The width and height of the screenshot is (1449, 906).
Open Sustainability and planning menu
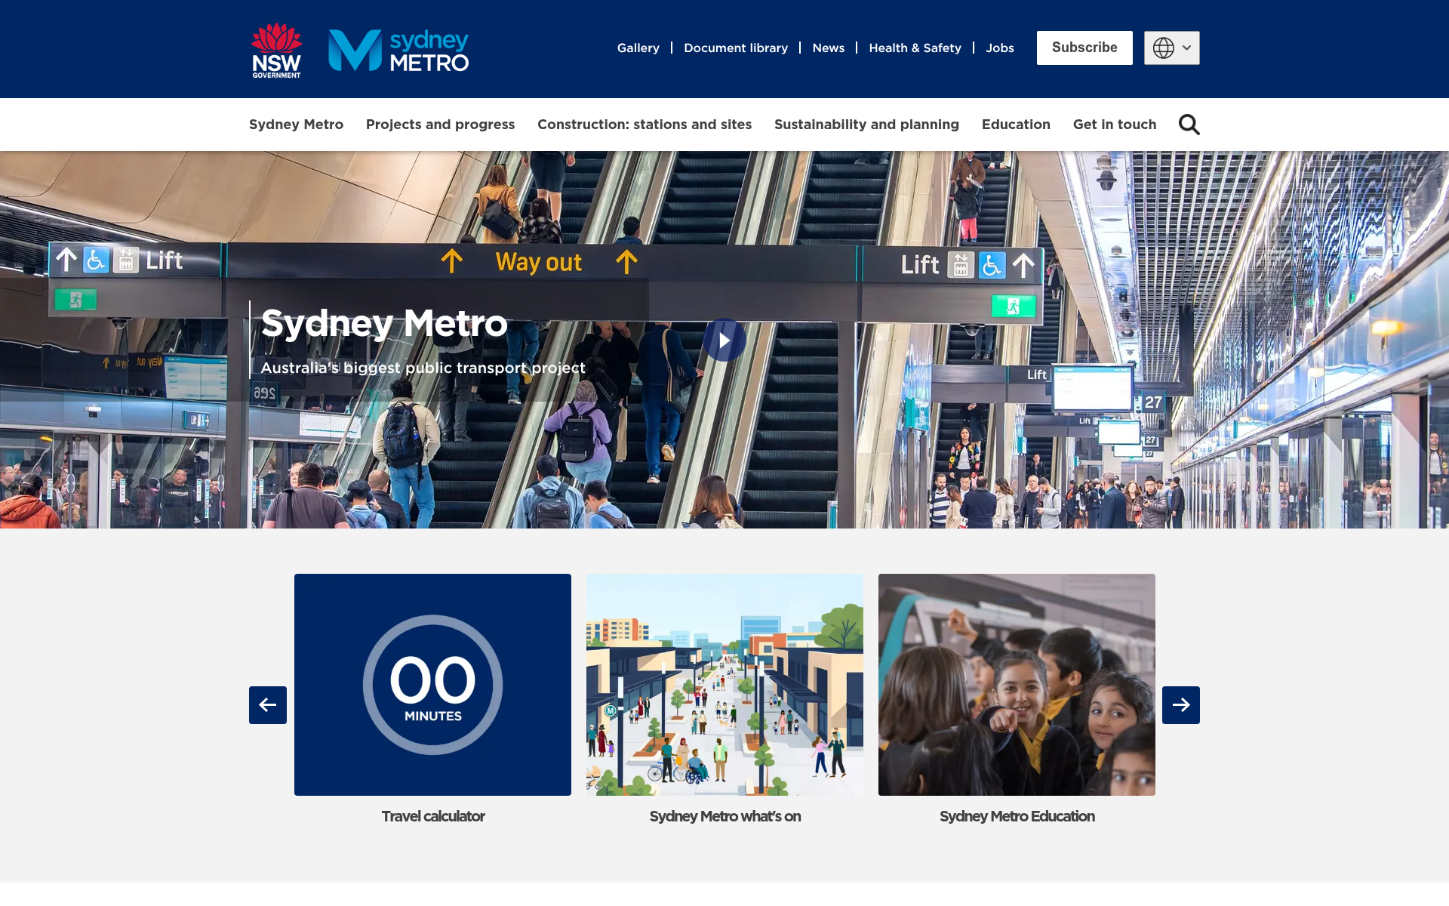866,125
